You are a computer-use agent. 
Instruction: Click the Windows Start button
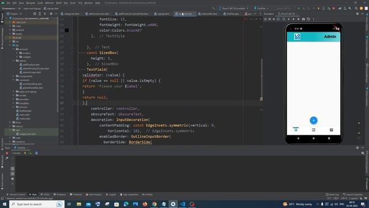coord(5,204)
